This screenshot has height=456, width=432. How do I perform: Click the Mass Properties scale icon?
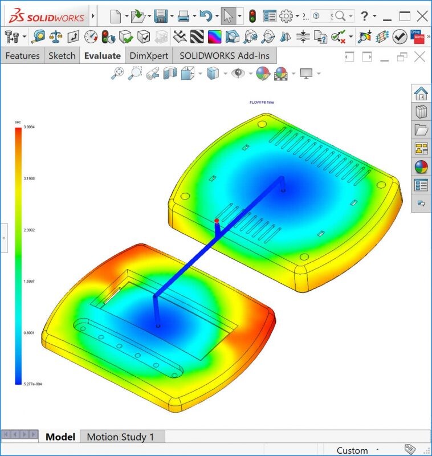(x=56, y=37)
